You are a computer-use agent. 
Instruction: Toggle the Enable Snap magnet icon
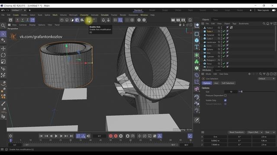(x=103, y=20)
